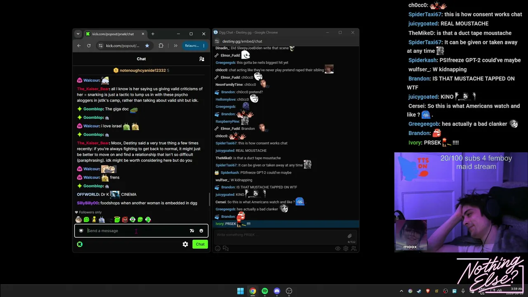This screenshot has height=297, width=528.
Task: Click pinned notenoughcyanide12332 gift banner
Action: pos(141,71)
